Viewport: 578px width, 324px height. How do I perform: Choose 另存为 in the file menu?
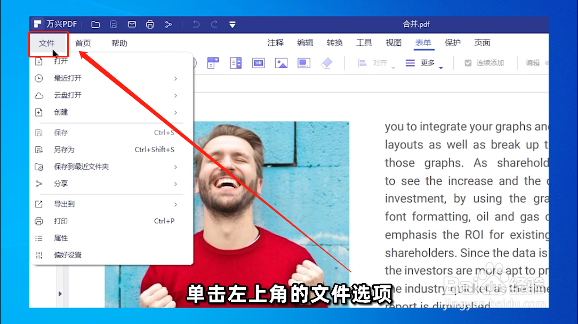(110, 149)
